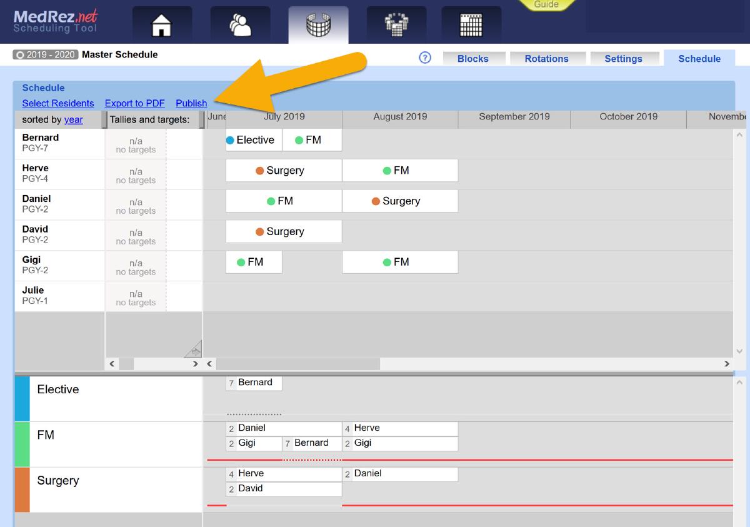
Task: Switch to the Rotations tab
Action: click(x=547, y=58)
